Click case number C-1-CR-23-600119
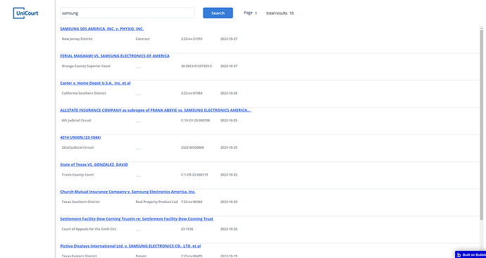 tap(194, 175)
